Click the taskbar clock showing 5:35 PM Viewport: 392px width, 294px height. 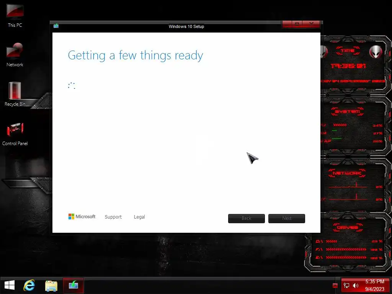click(374, 285)
